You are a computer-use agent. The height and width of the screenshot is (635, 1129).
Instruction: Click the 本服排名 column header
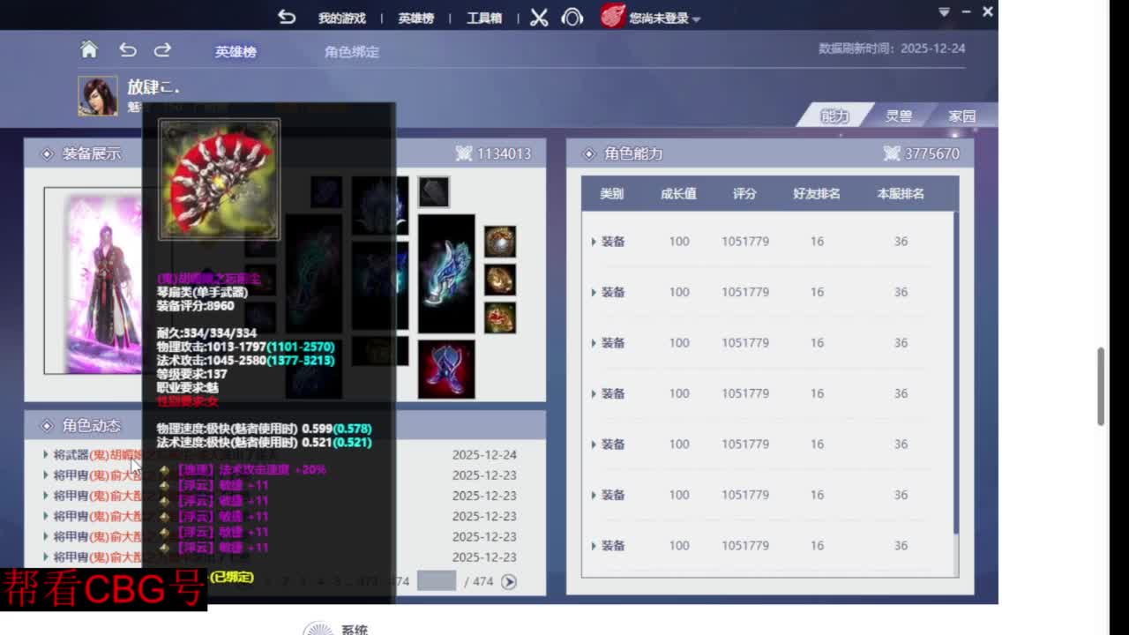[x=901, y=194]
